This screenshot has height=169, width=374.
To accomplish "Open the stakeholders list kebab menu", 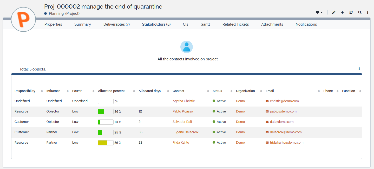I will pyautogui.click(x=359, y=68).
